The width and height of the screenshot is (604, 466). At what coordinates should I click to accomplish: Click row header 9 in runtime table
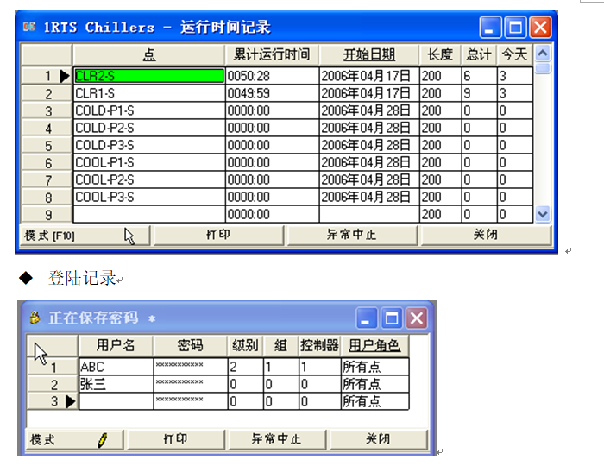(x=47, y=215)
